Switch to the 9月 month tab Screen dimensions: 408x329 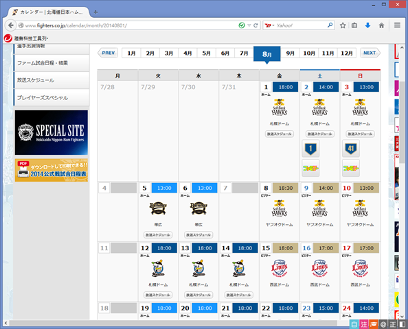pos(290,53)
